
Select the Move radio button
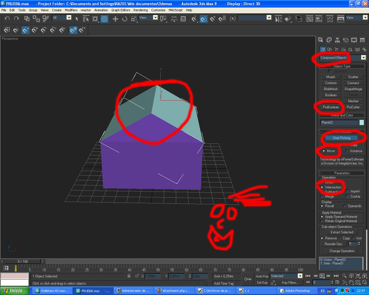pos(328,151)
